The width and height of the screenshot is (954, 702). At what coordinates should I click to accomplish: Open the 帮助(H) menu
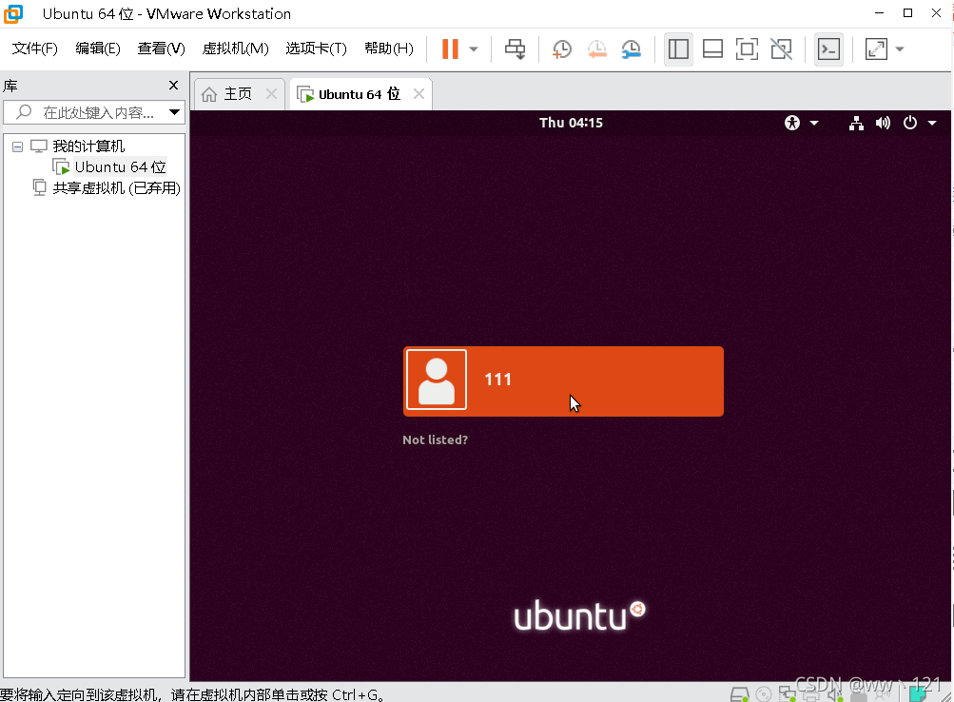[x=389, y=49]
